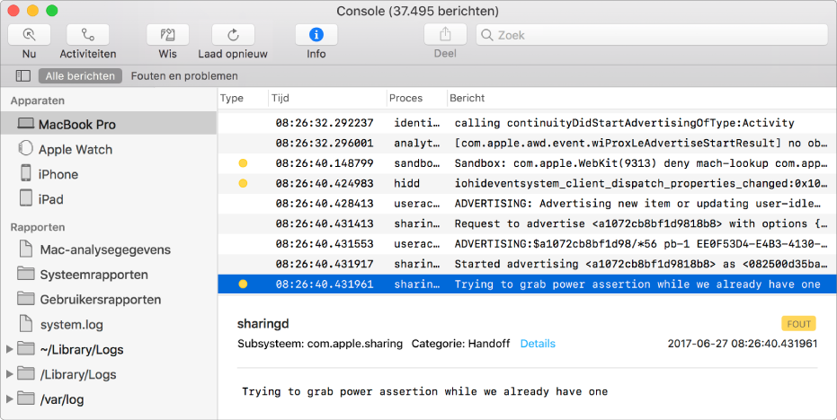Expand the ~/Library/Logs folder triangle
Viewport: 837px width, 420px height.
[9, 349]
